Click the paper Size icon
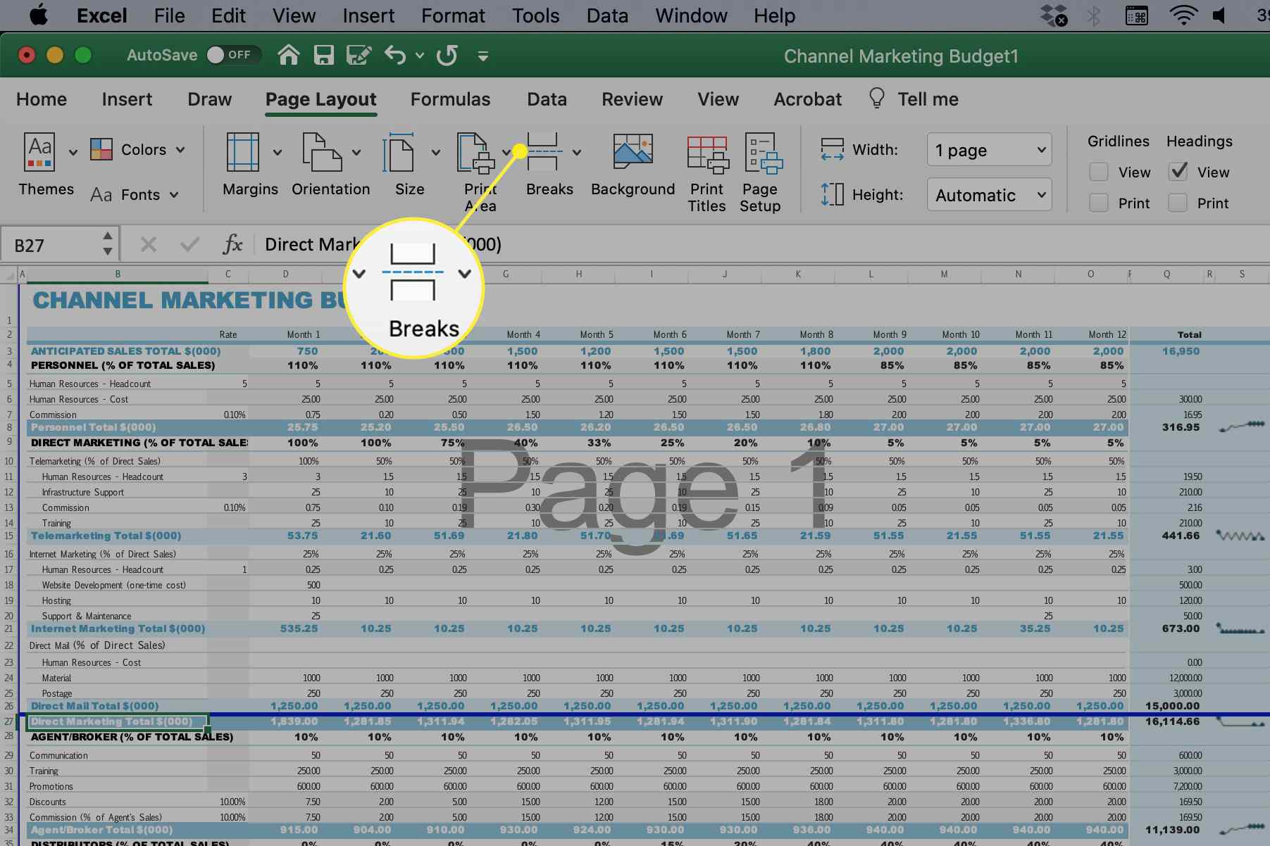The width and height of the screenshot is (1270, 846). (399, 152)
